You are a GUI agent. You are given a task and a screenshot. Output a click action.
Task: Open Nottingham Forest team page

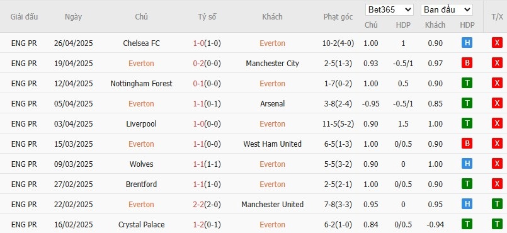(x=141, y=83)
